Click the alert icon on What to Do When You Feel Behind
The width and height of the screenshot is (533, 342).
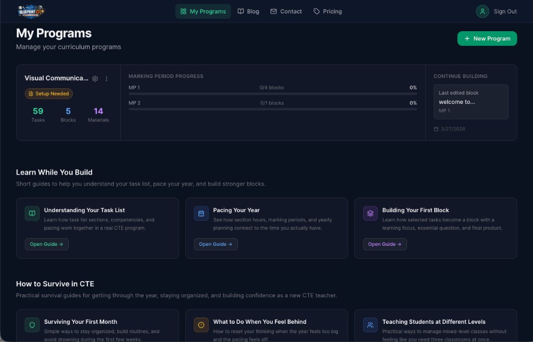coord(201,325)
